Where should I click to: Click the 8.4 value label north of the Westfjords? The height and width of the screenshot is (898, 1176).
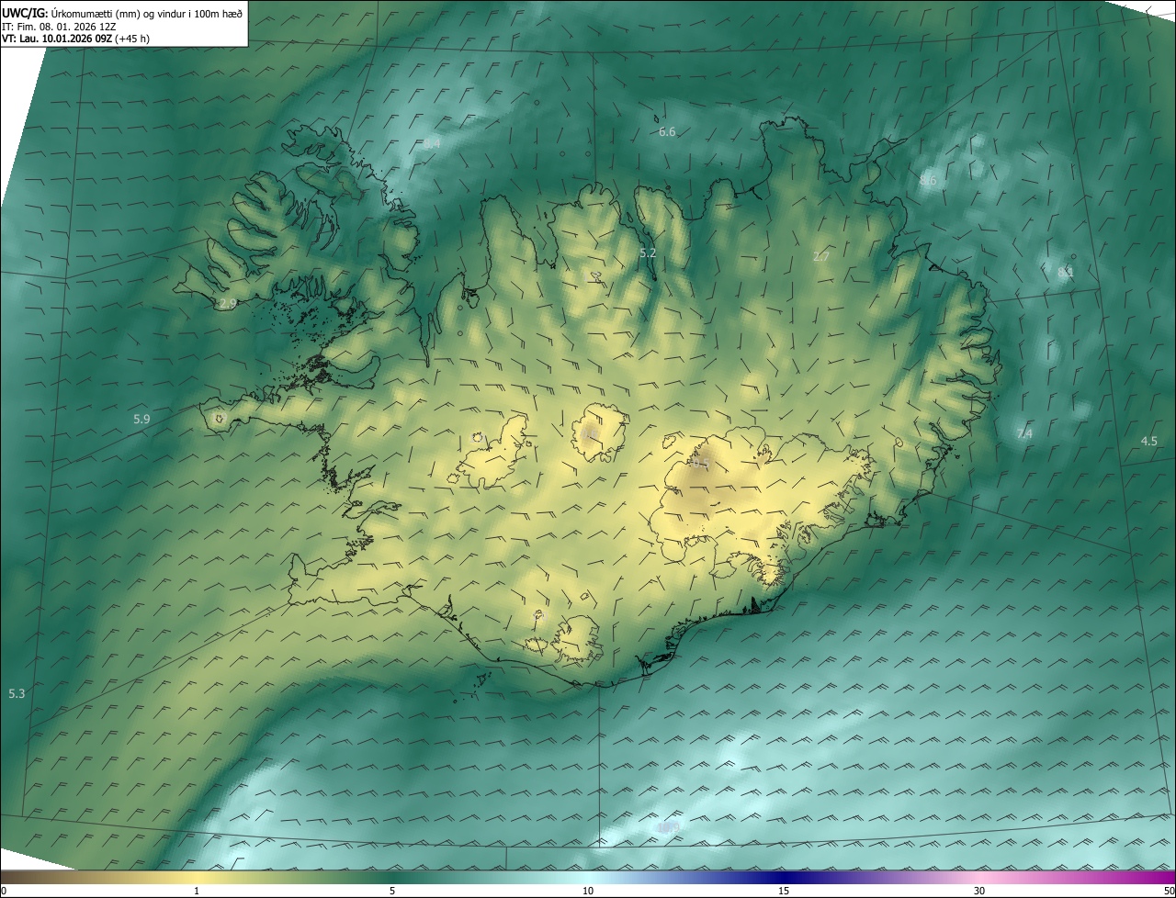pyautogui.click(x=432, y=144)
